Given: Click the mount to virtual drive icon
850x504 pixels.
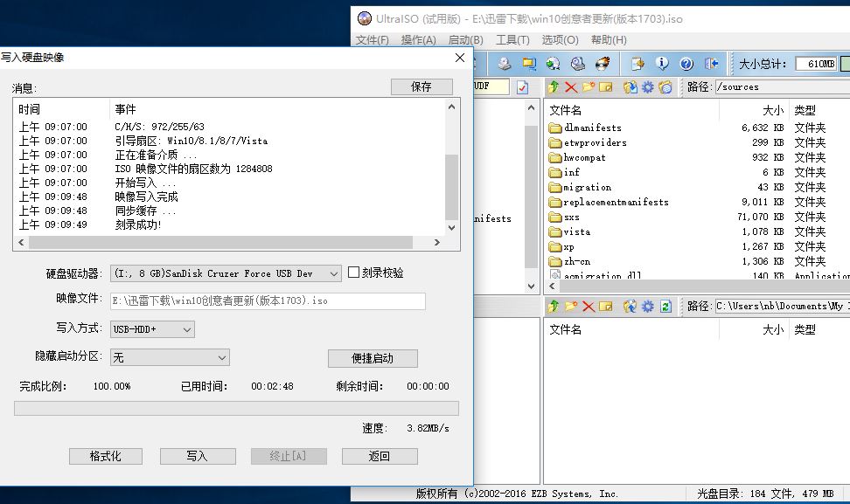Looking at the screenshot, I should coord(578,64).
